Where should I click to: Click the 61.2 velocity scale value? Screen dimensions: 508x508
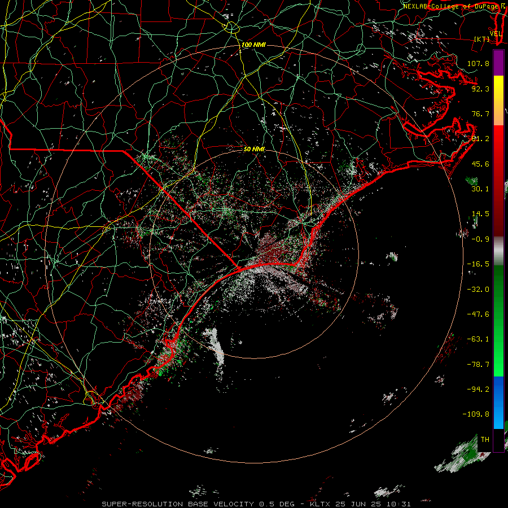click(480, 139)
